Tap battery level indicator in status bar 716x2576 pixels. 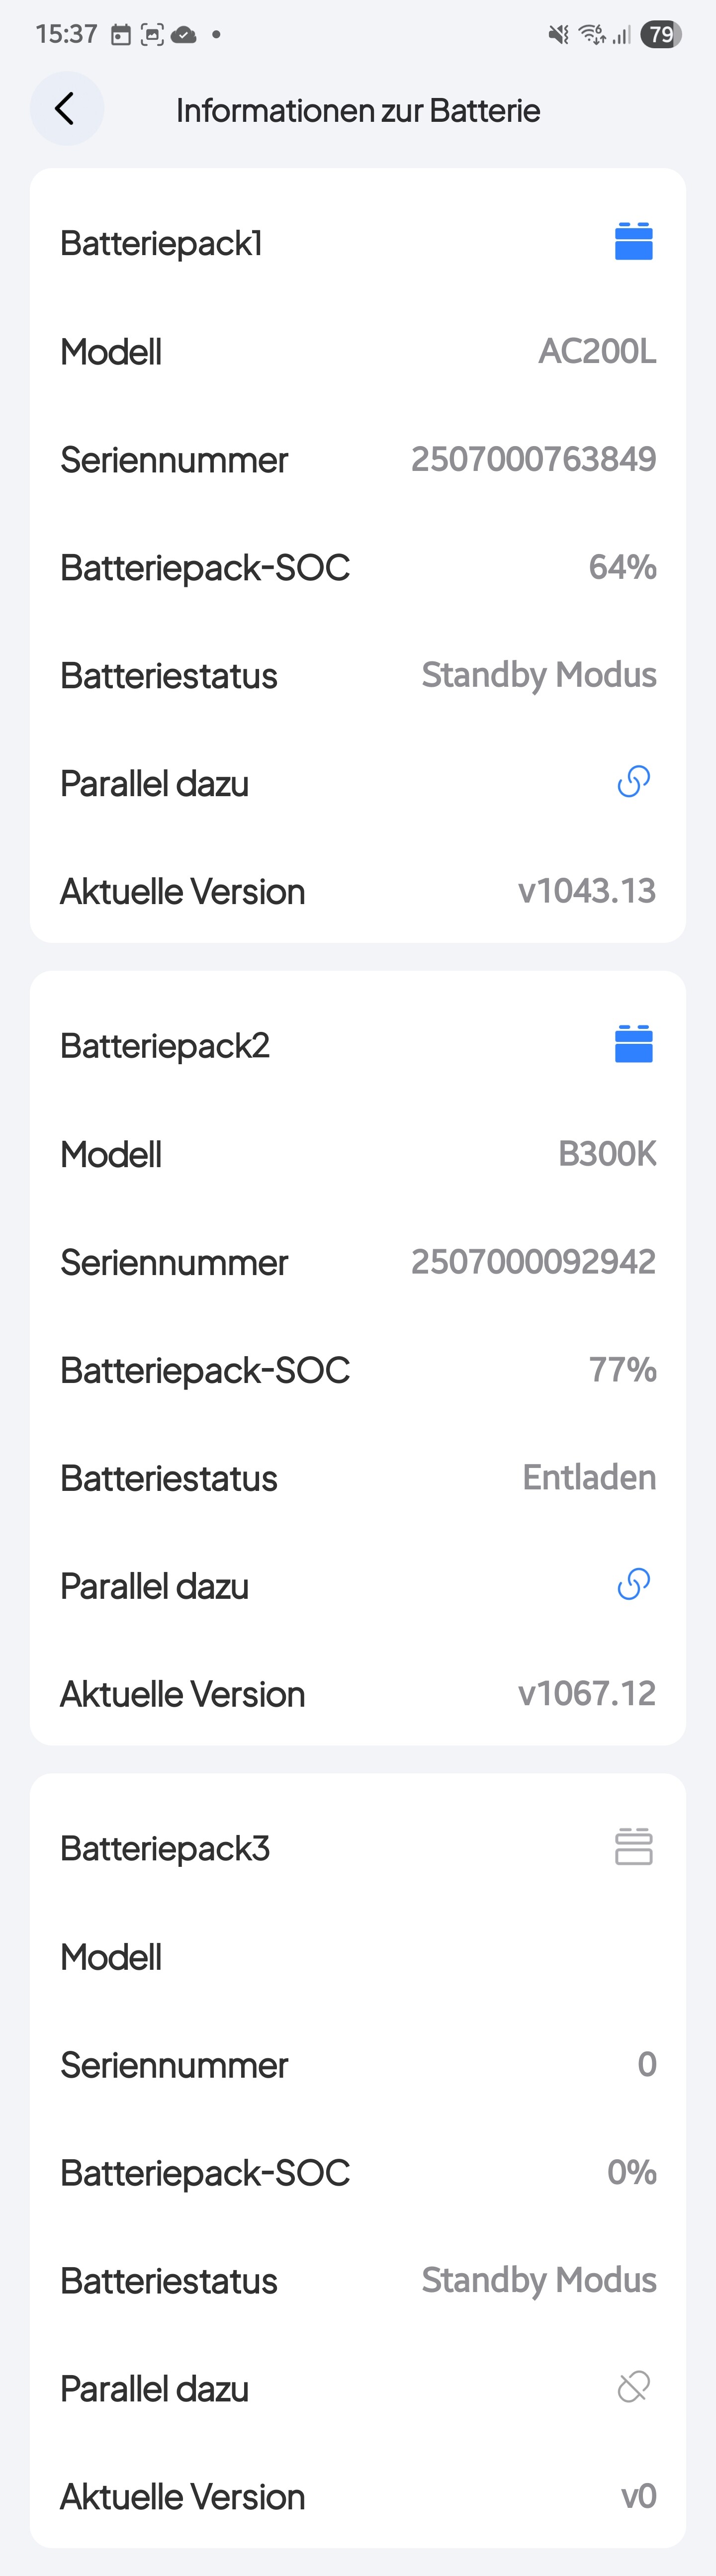(661, 35)
